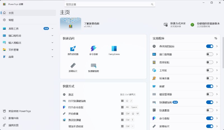224x130 pixels.
Task: Open 查找我的鼠标 settings via row chevron
Action: click(217, 46)
